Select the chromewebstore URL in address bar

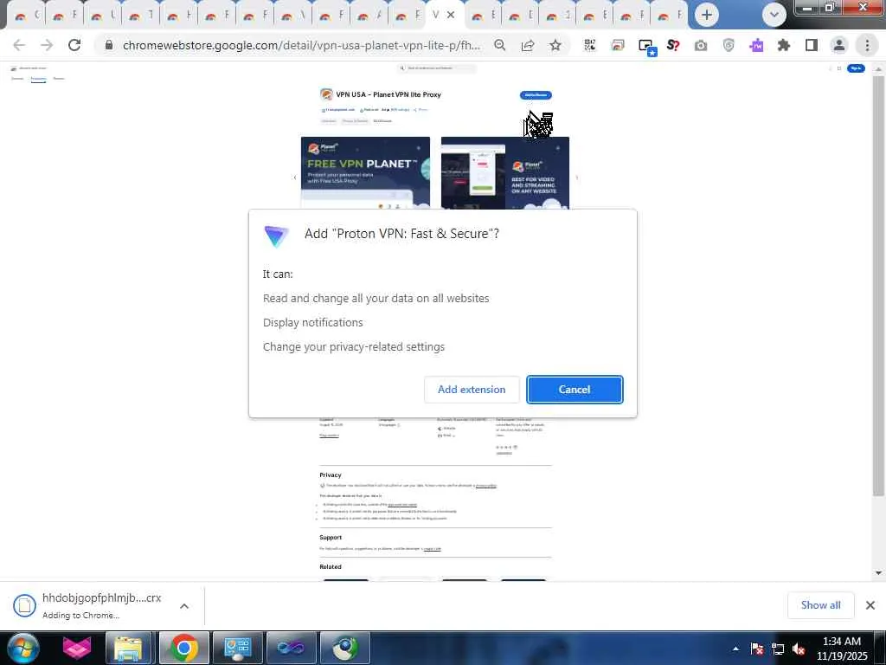[x=301, y=45]
